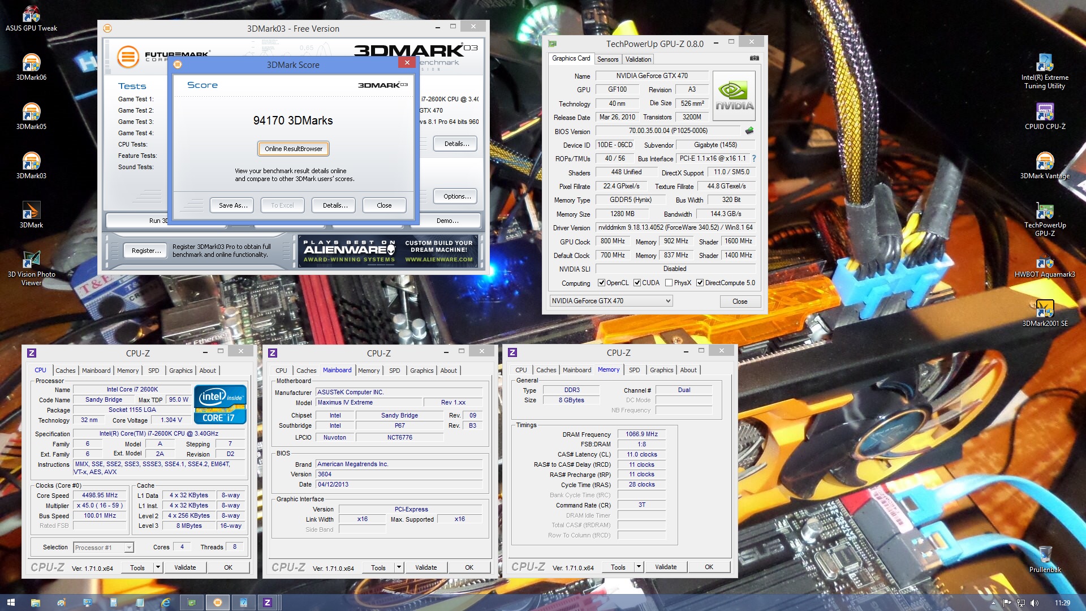Click the GPU Name field in GPU-Z
1086x611 pixels.
tap(652, 76)
